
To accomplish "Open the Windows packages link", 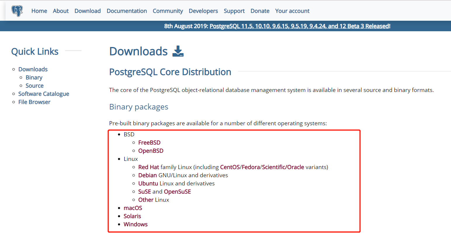I will click(x=136, y=224).
